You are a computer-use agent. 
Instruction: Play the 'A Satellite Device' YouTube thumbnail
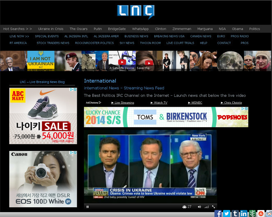[122, 62]
